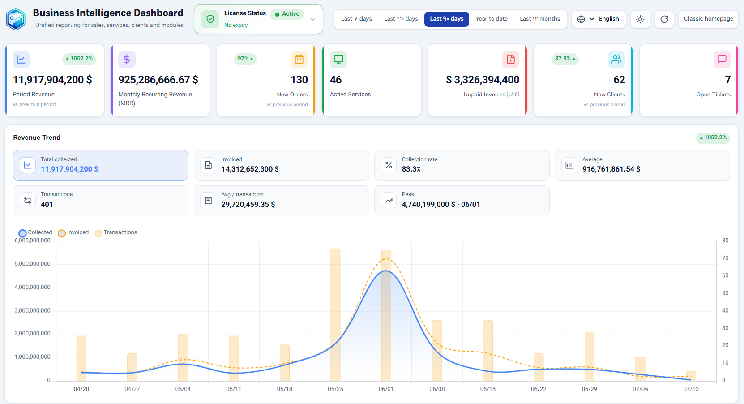Screen dimensions: 744x404
Task: Click the Transactions swap arrows icon
Action: click(28, 201)
